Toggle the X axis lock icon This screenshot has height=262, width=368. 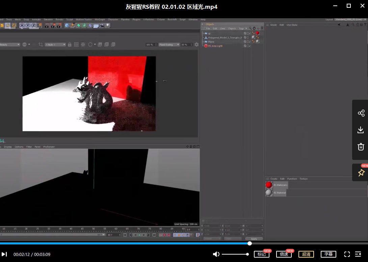click(22, 25)
